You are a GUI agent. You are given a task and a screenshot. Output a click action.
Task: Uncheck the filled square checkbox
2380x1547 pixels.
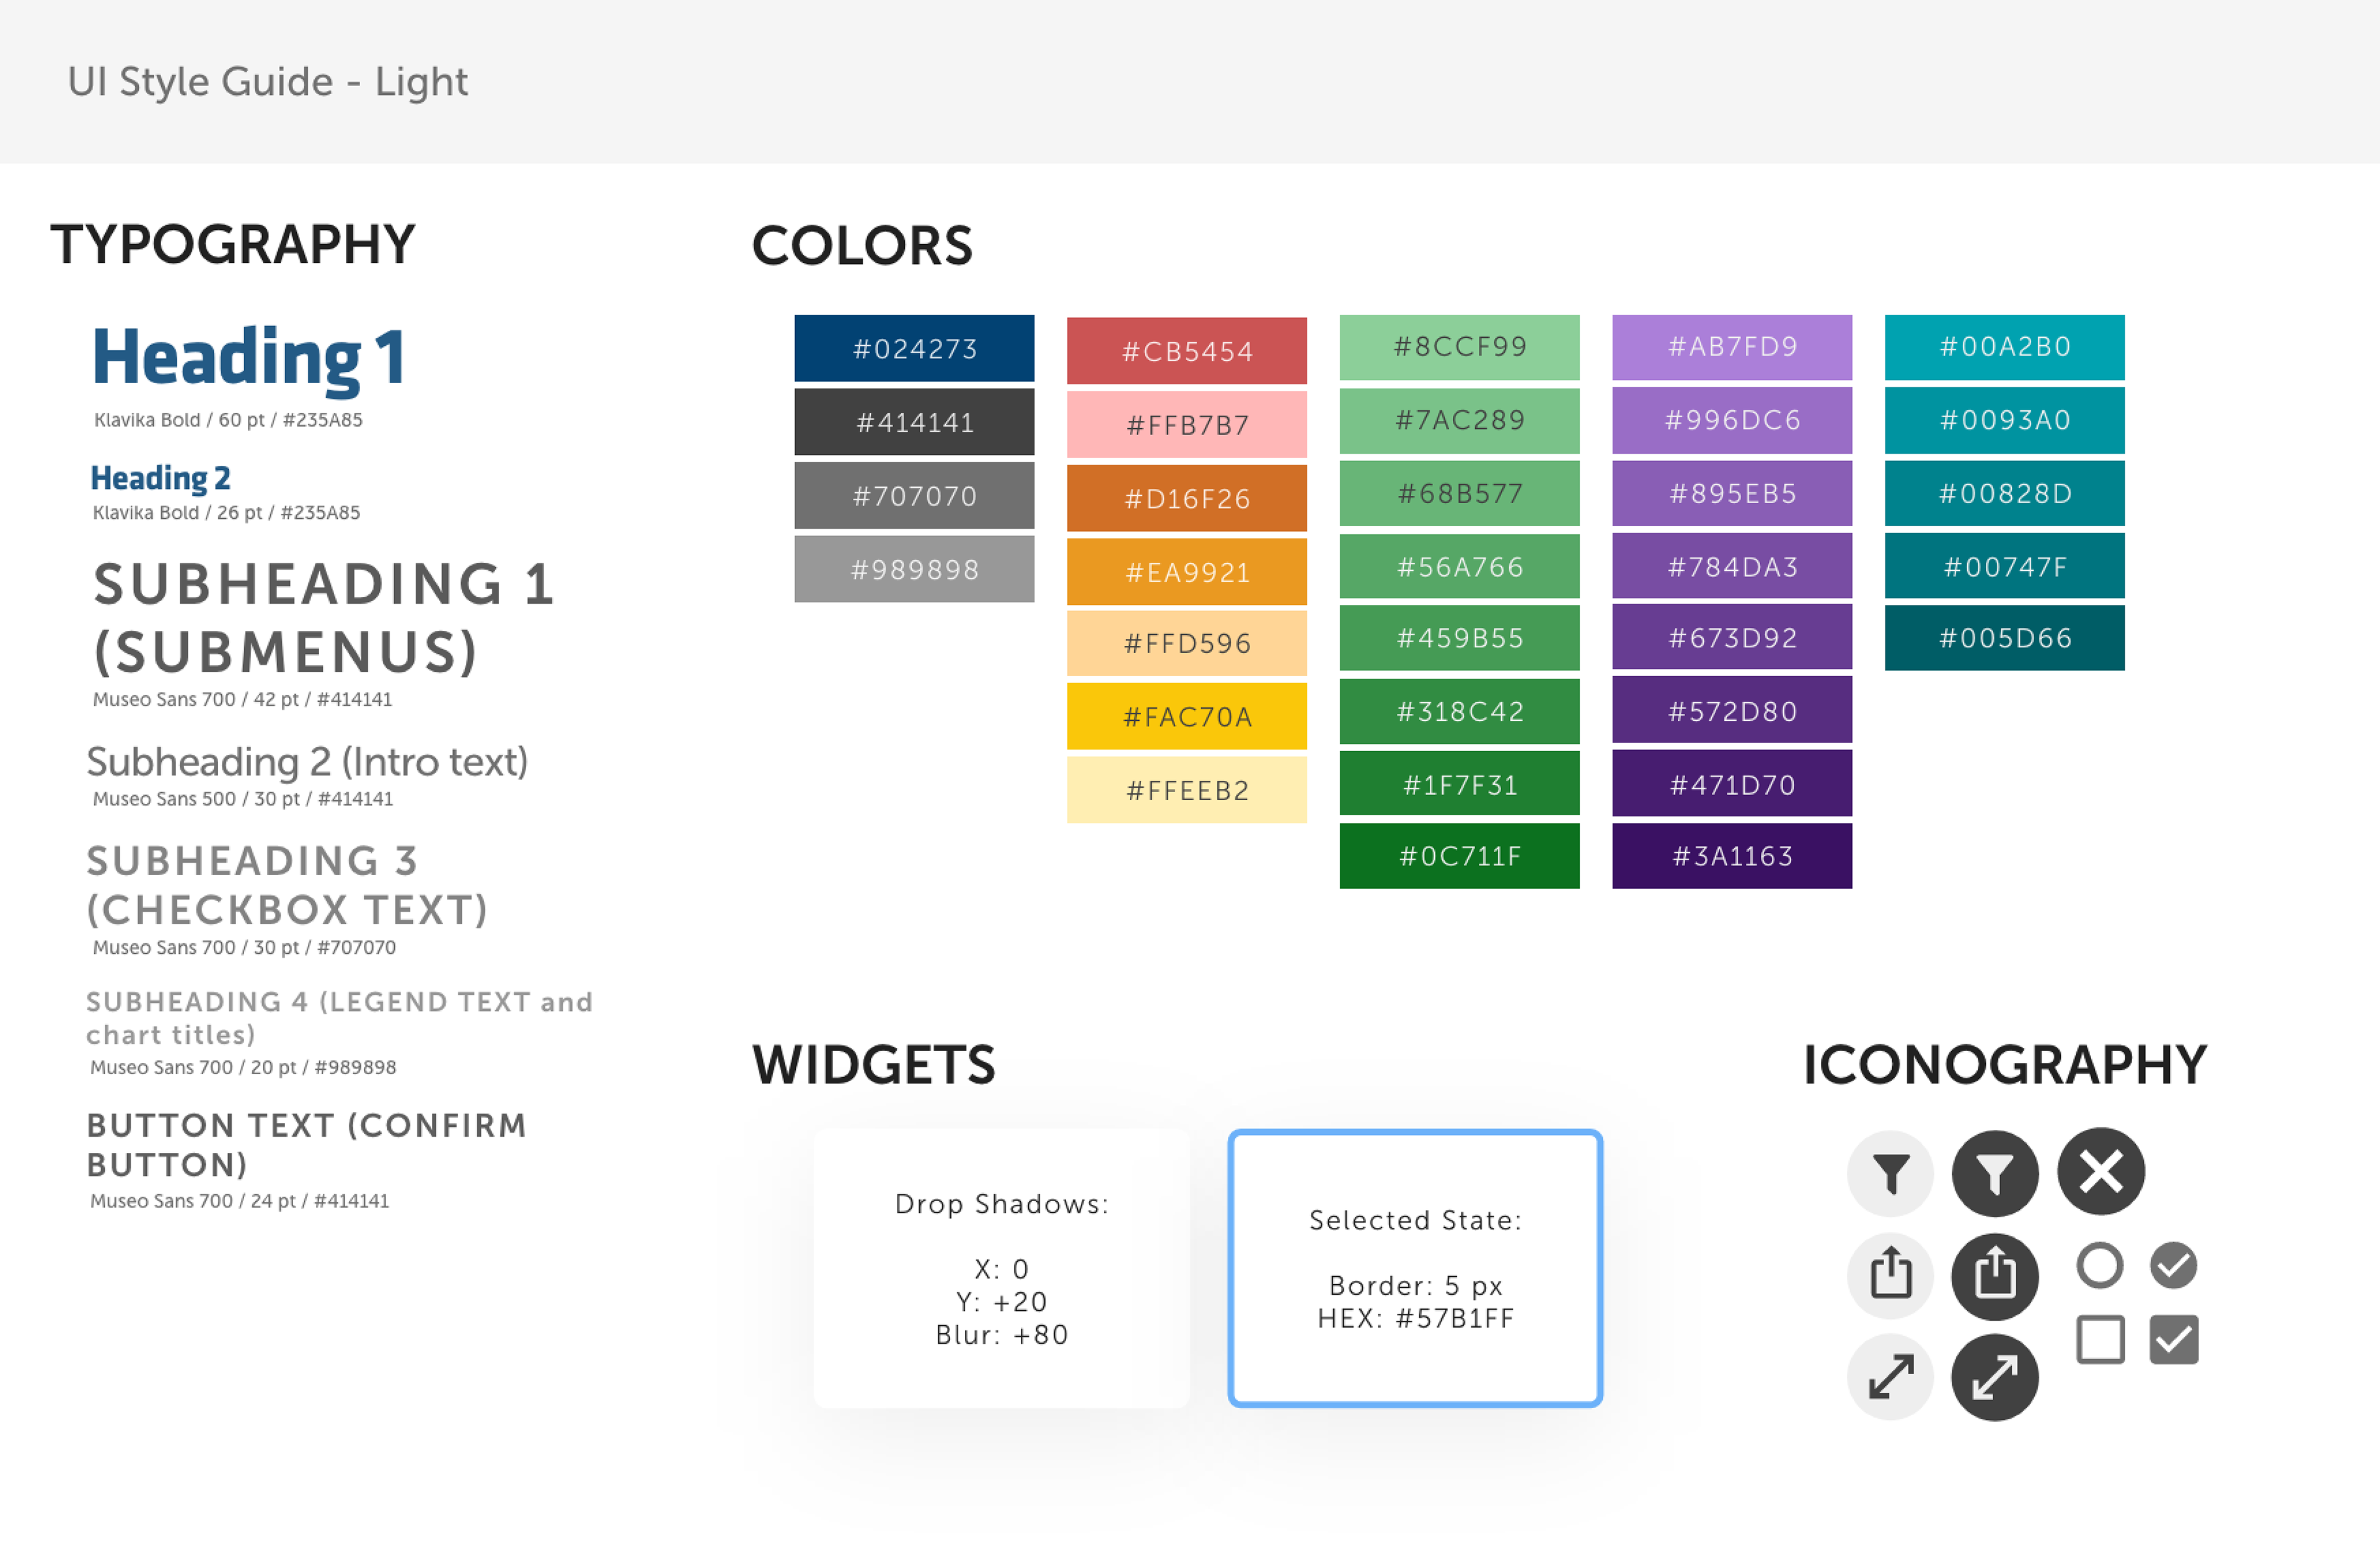(2174, 1340)
